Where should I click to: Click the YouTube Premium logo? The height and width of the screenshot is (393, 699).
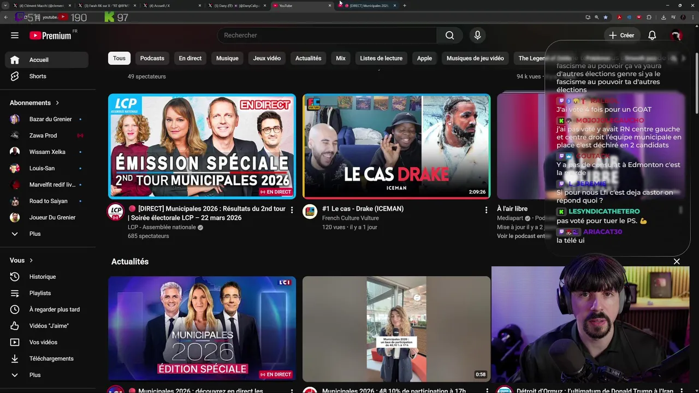50,35
